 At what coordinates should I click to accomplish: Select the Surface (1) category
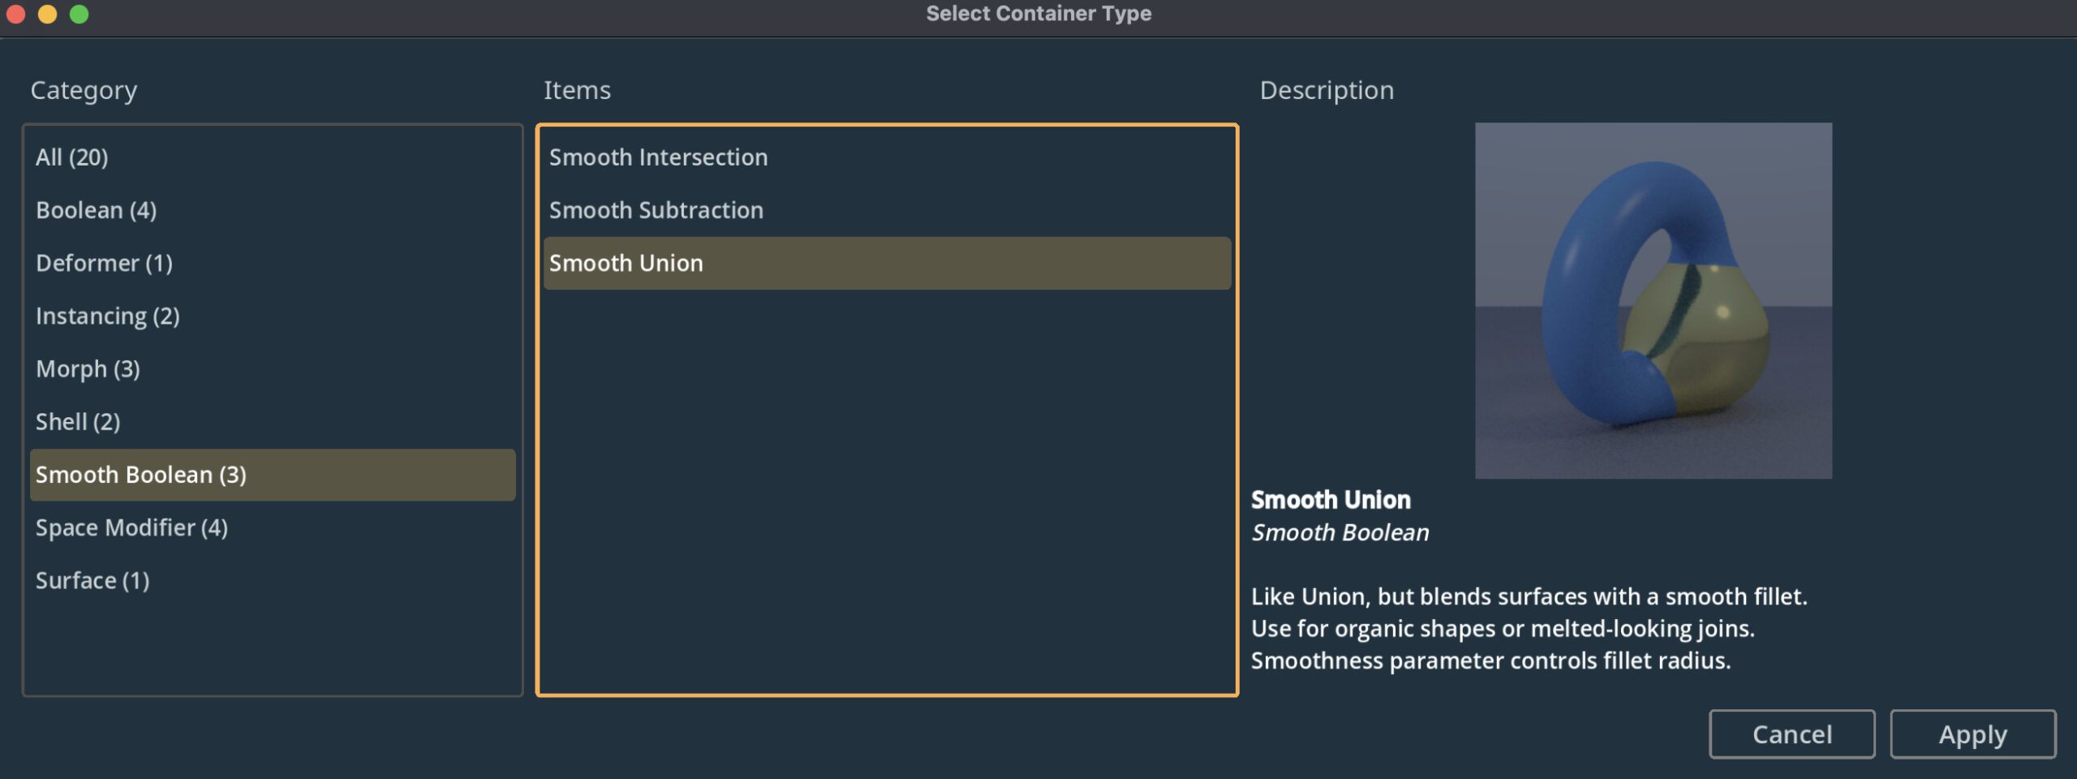273,580
